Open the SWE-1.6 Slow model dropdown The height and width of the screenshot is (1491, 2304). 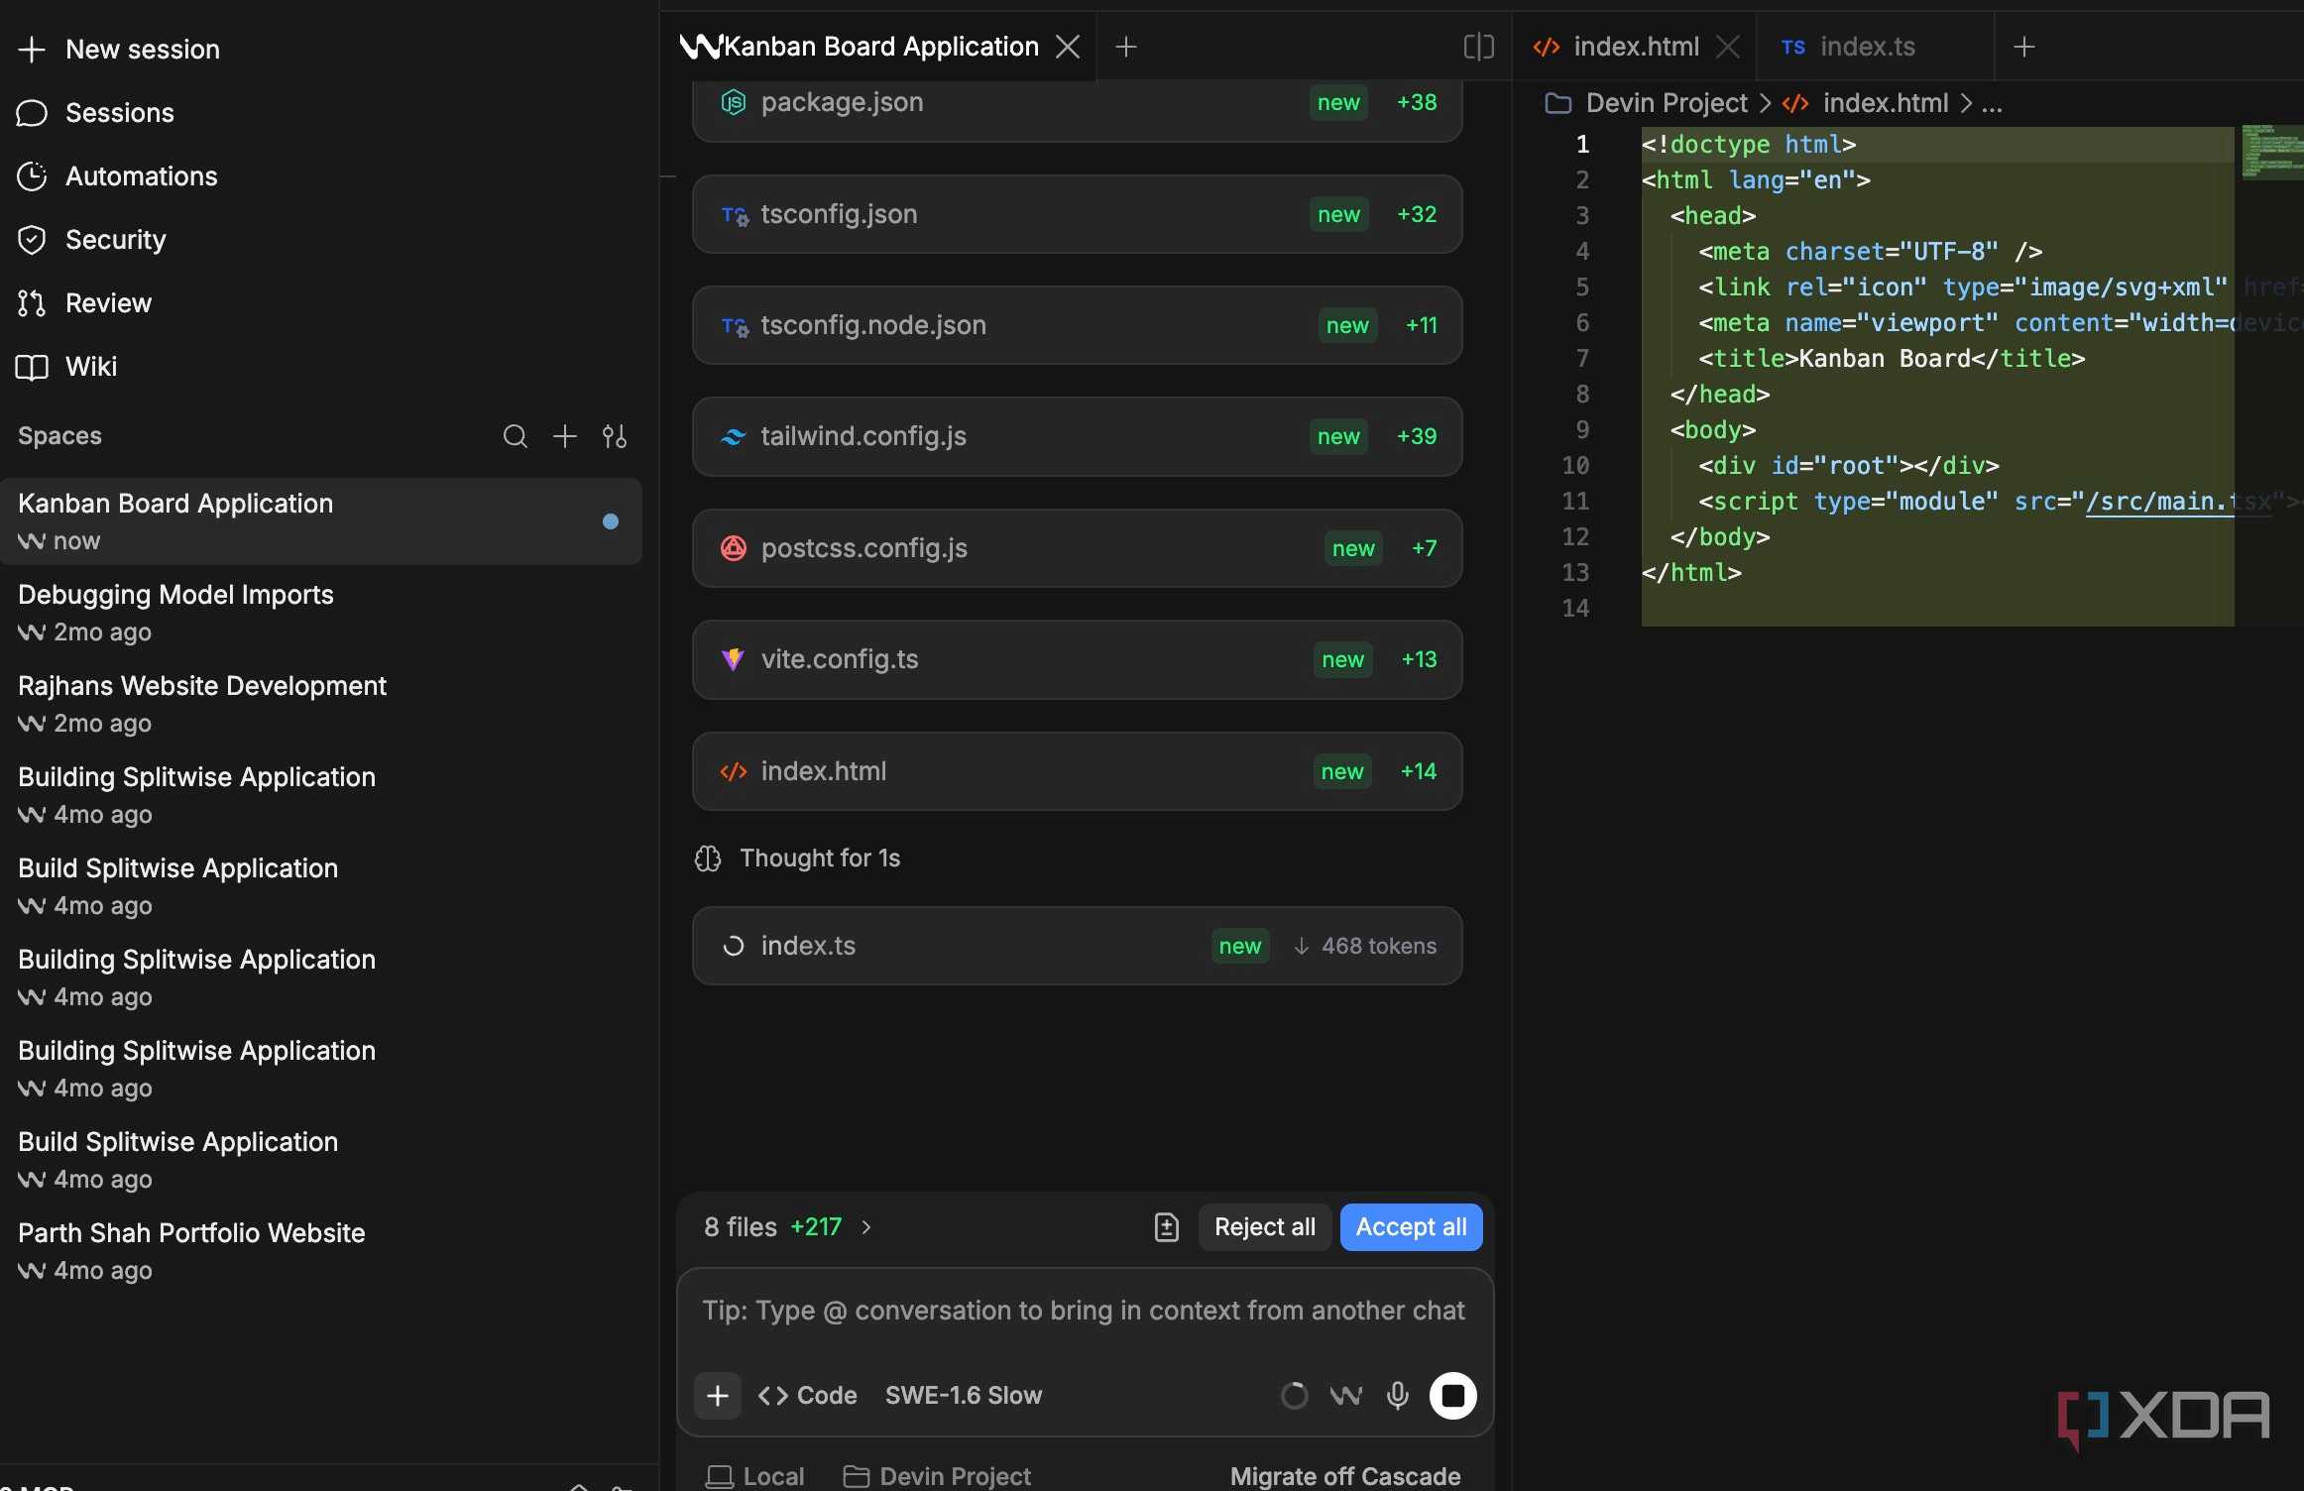(x=964, y=1396)
